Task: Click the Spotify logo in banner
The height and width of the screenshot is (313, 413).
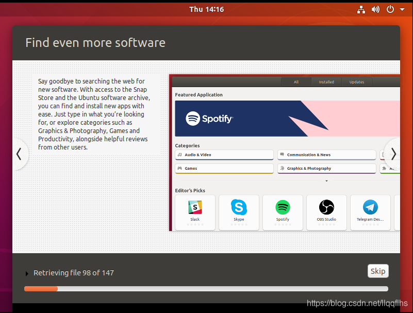Action: [x=209, y=119]
